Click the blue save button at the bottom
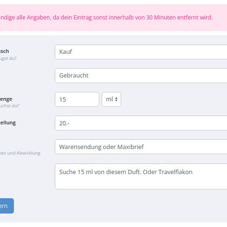 pyautogui.click(x=6, y=206)
